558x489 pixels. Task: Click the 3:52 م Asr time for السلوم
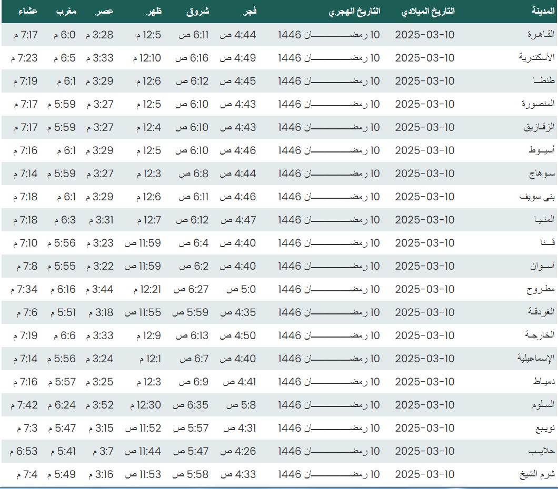pos(99,405)
